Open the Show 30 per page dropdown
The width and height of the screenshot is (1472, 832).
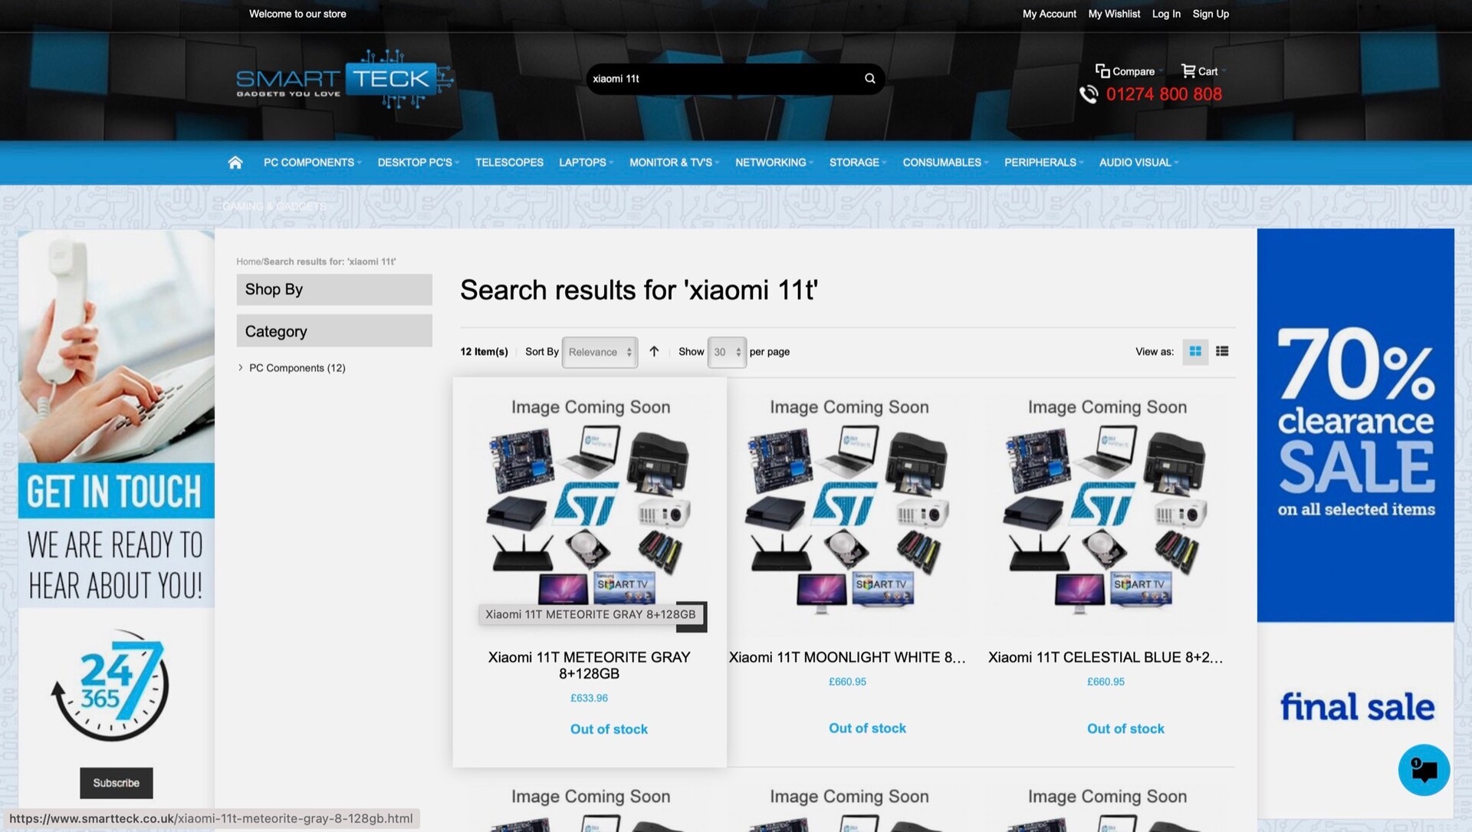click(726, 352)
